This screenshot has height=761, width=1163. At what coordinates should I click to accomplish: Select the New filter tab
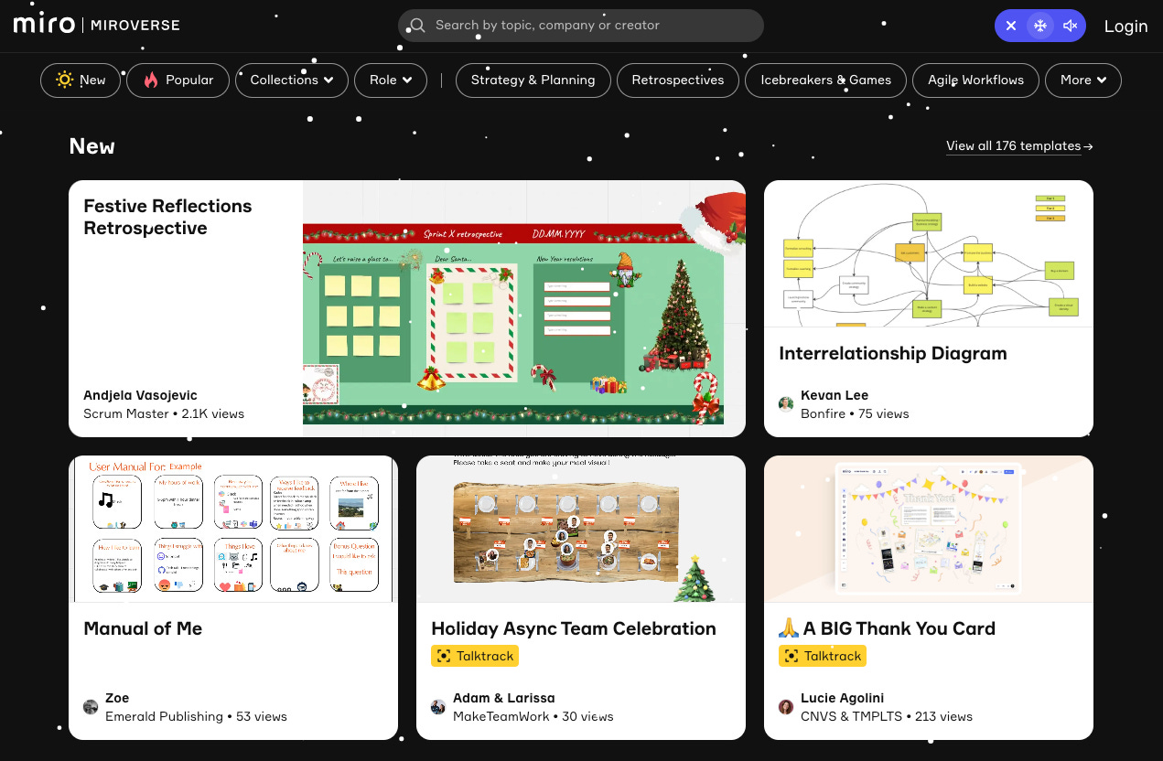pos(80,80)
